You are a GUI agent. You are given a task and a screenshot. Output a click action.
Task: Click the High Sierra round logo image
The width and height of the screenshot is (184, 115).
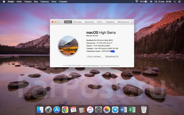point(68,45)
